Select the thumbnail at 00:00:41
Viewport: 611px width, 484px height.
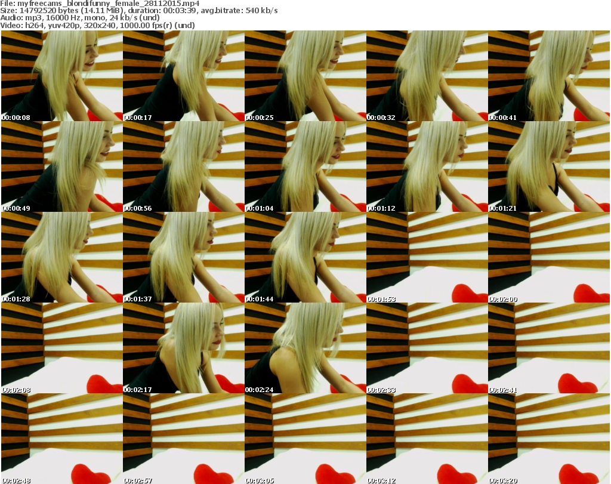coord(548,76)
